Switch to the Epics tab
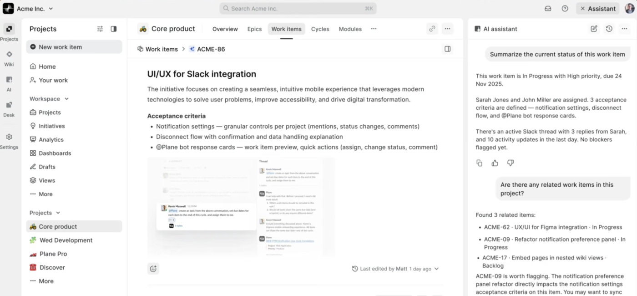Screen dimensions: 637x296 [x=254, y=29]
